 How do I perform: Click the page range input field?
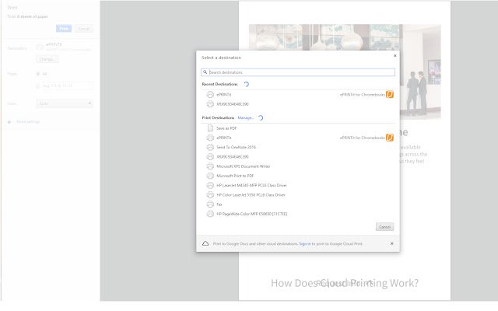[x=68, y=86]
